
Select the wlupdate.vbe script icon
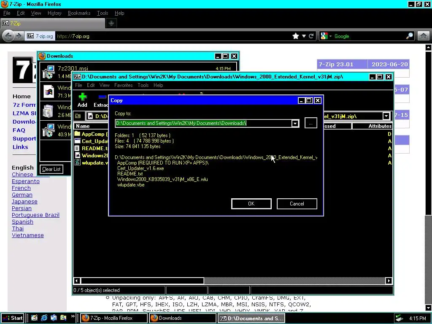tap(77, 162)
